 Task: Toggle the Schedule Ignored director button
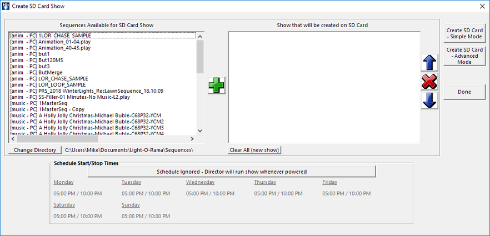point(232,172)
